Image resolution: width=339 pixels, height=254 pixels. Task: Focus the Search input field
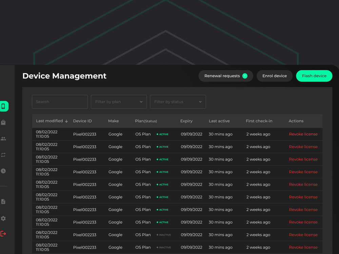pyautogui.click(x=60, y=102)
